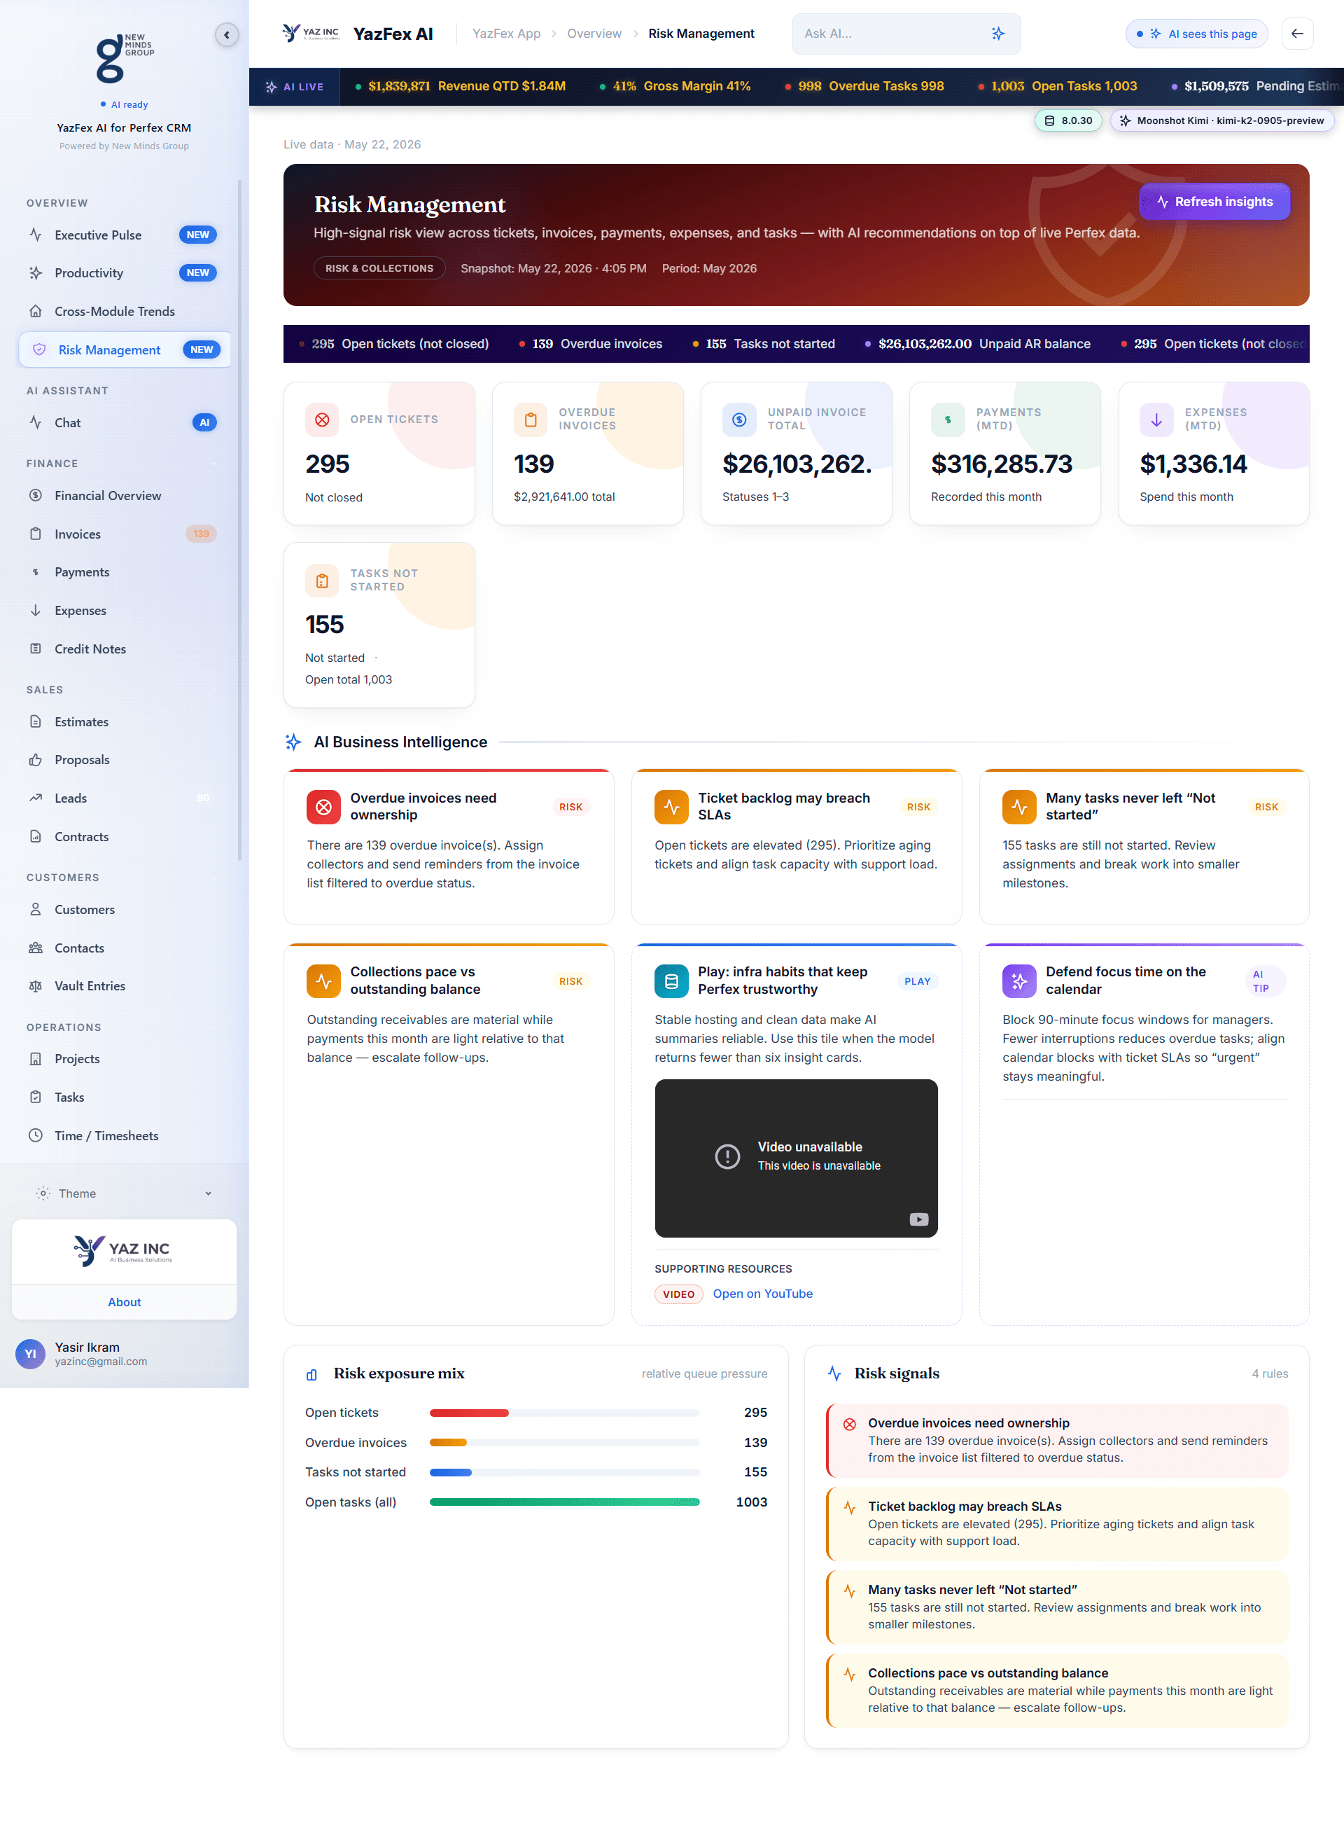
Task: Collapse the OPERATIONS section header
Action: (122, 1027)
